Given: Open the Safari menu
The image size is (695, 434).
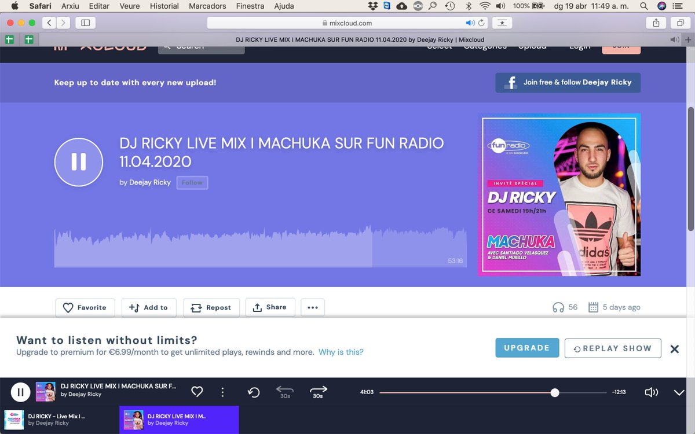Looking at the screenshot, I should pyautogui.click(x=40, y=6).
